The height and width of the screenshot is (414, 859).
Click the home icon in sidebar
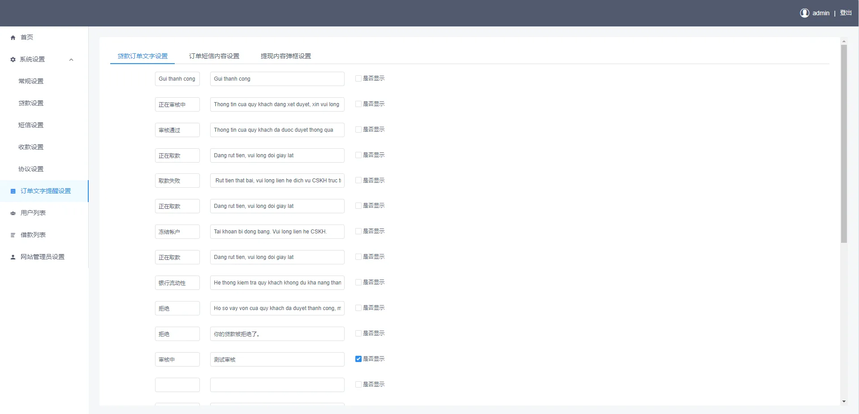[x=13, y=38]
